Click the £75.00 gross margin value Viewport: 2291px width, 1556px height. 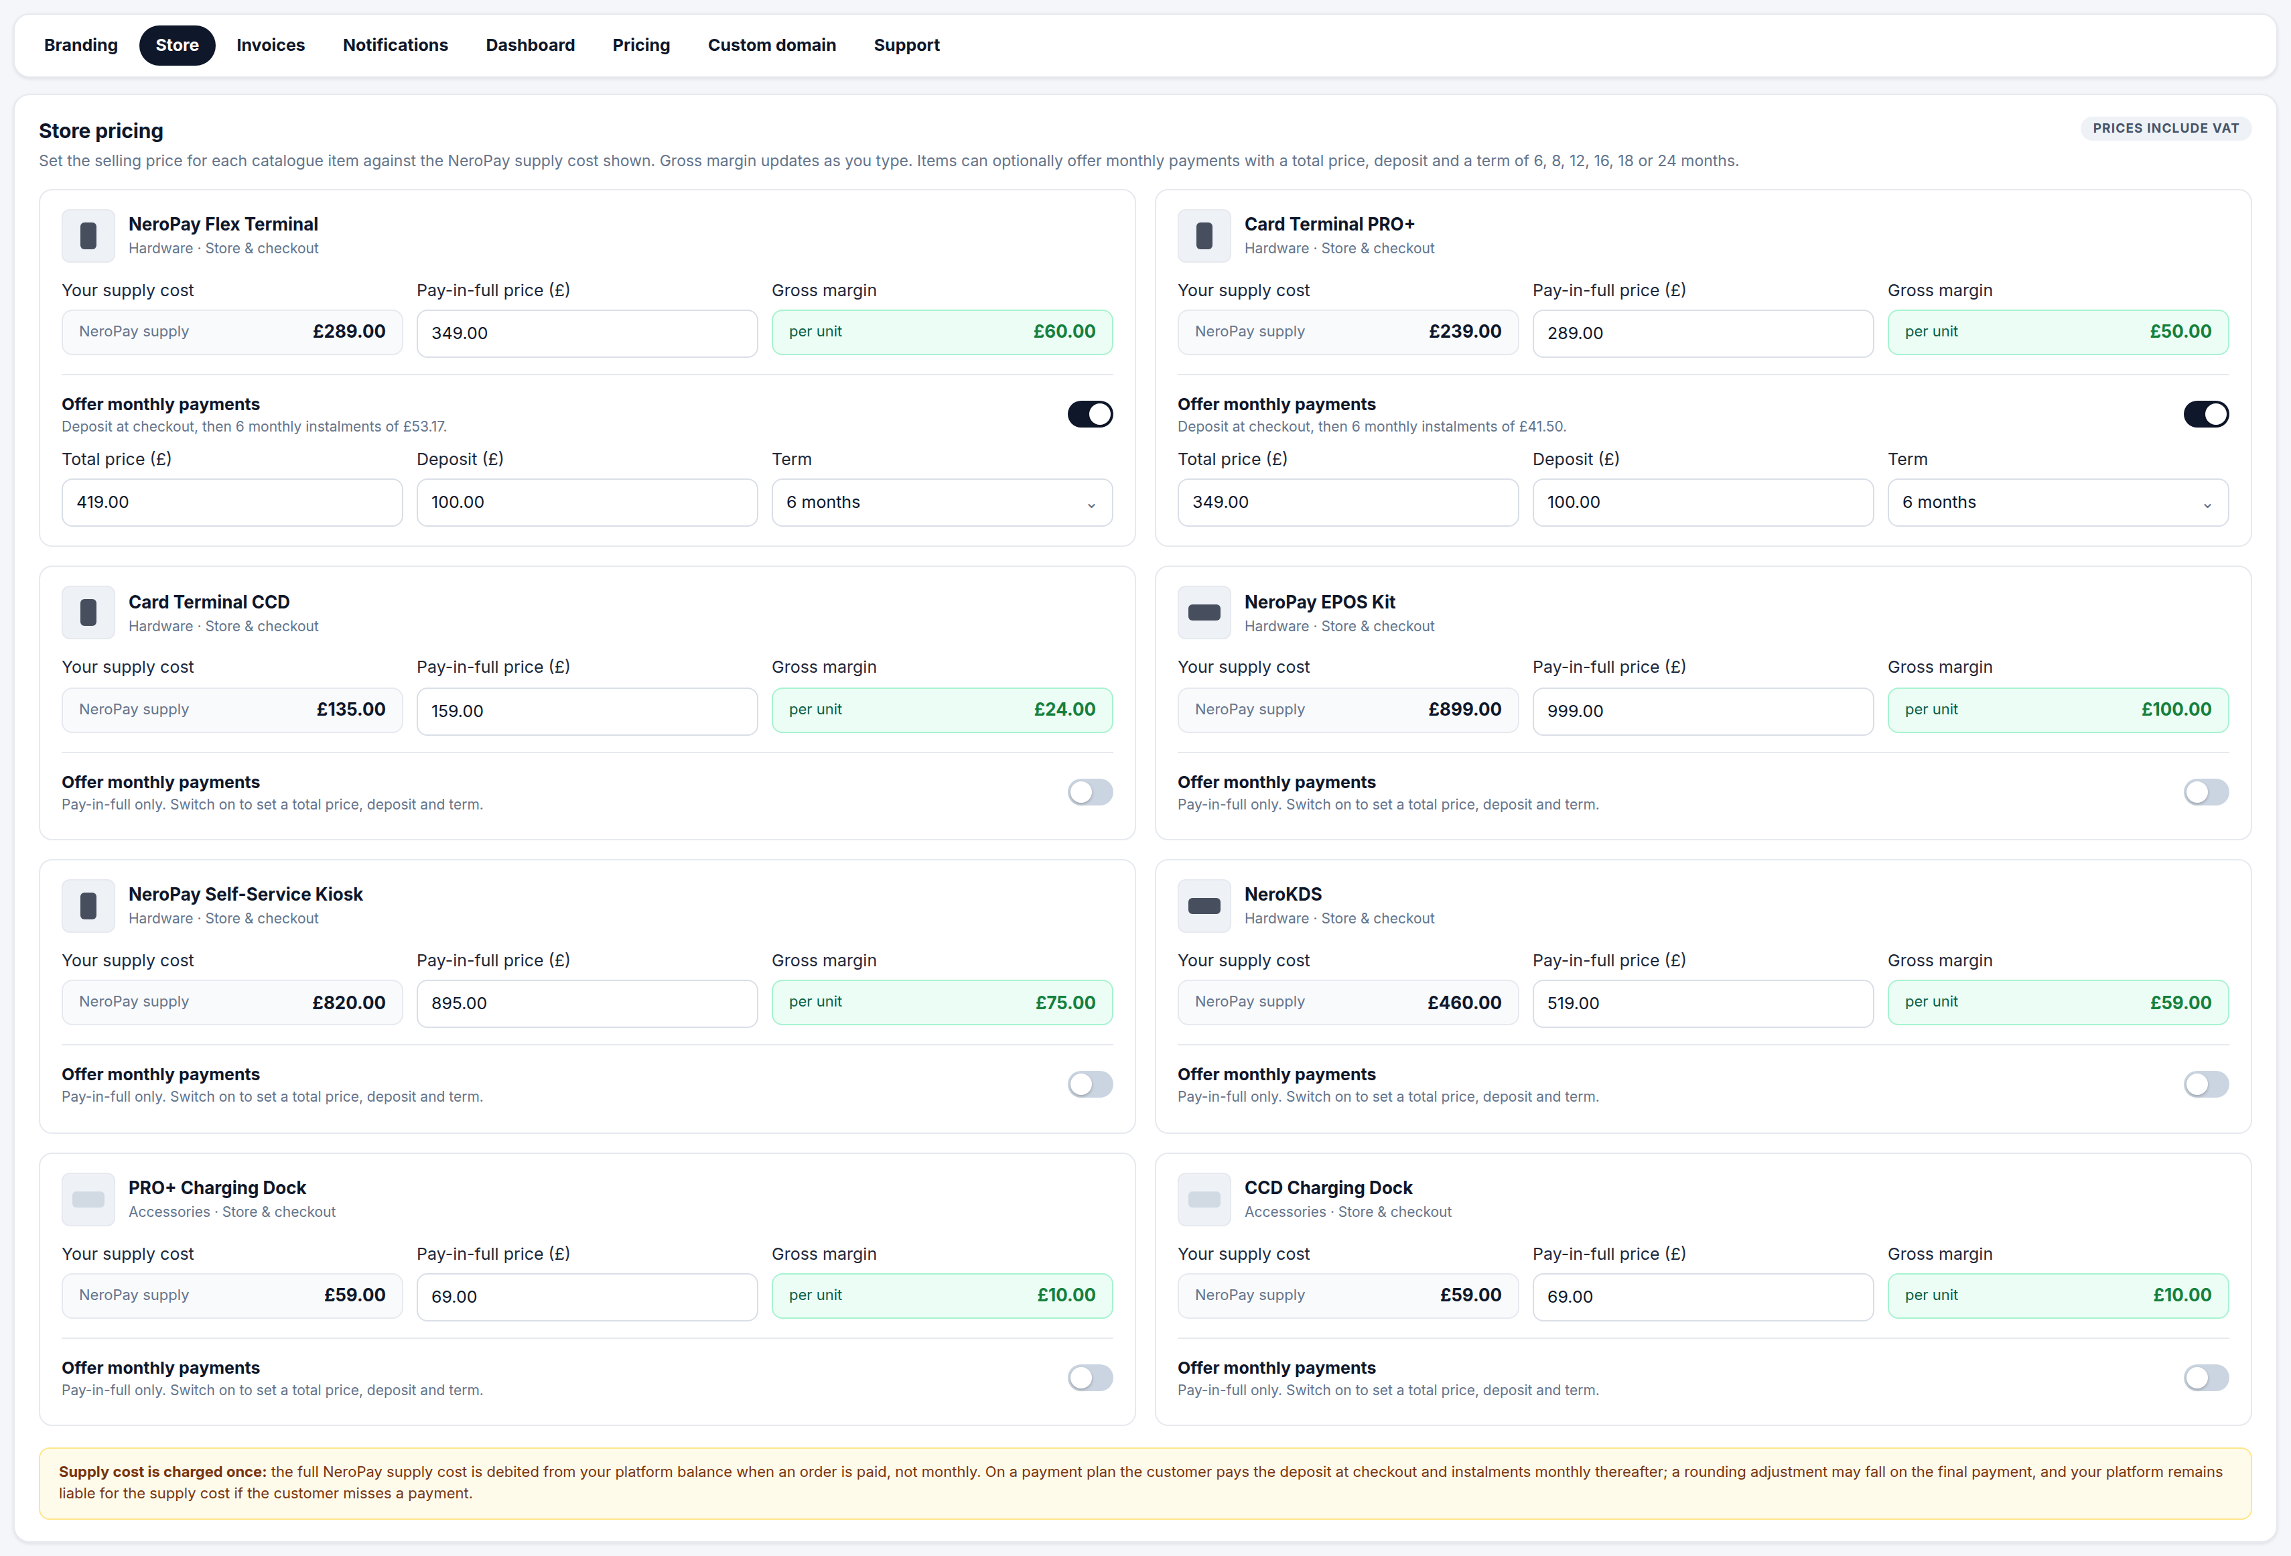click(x=1064, y=1002)
